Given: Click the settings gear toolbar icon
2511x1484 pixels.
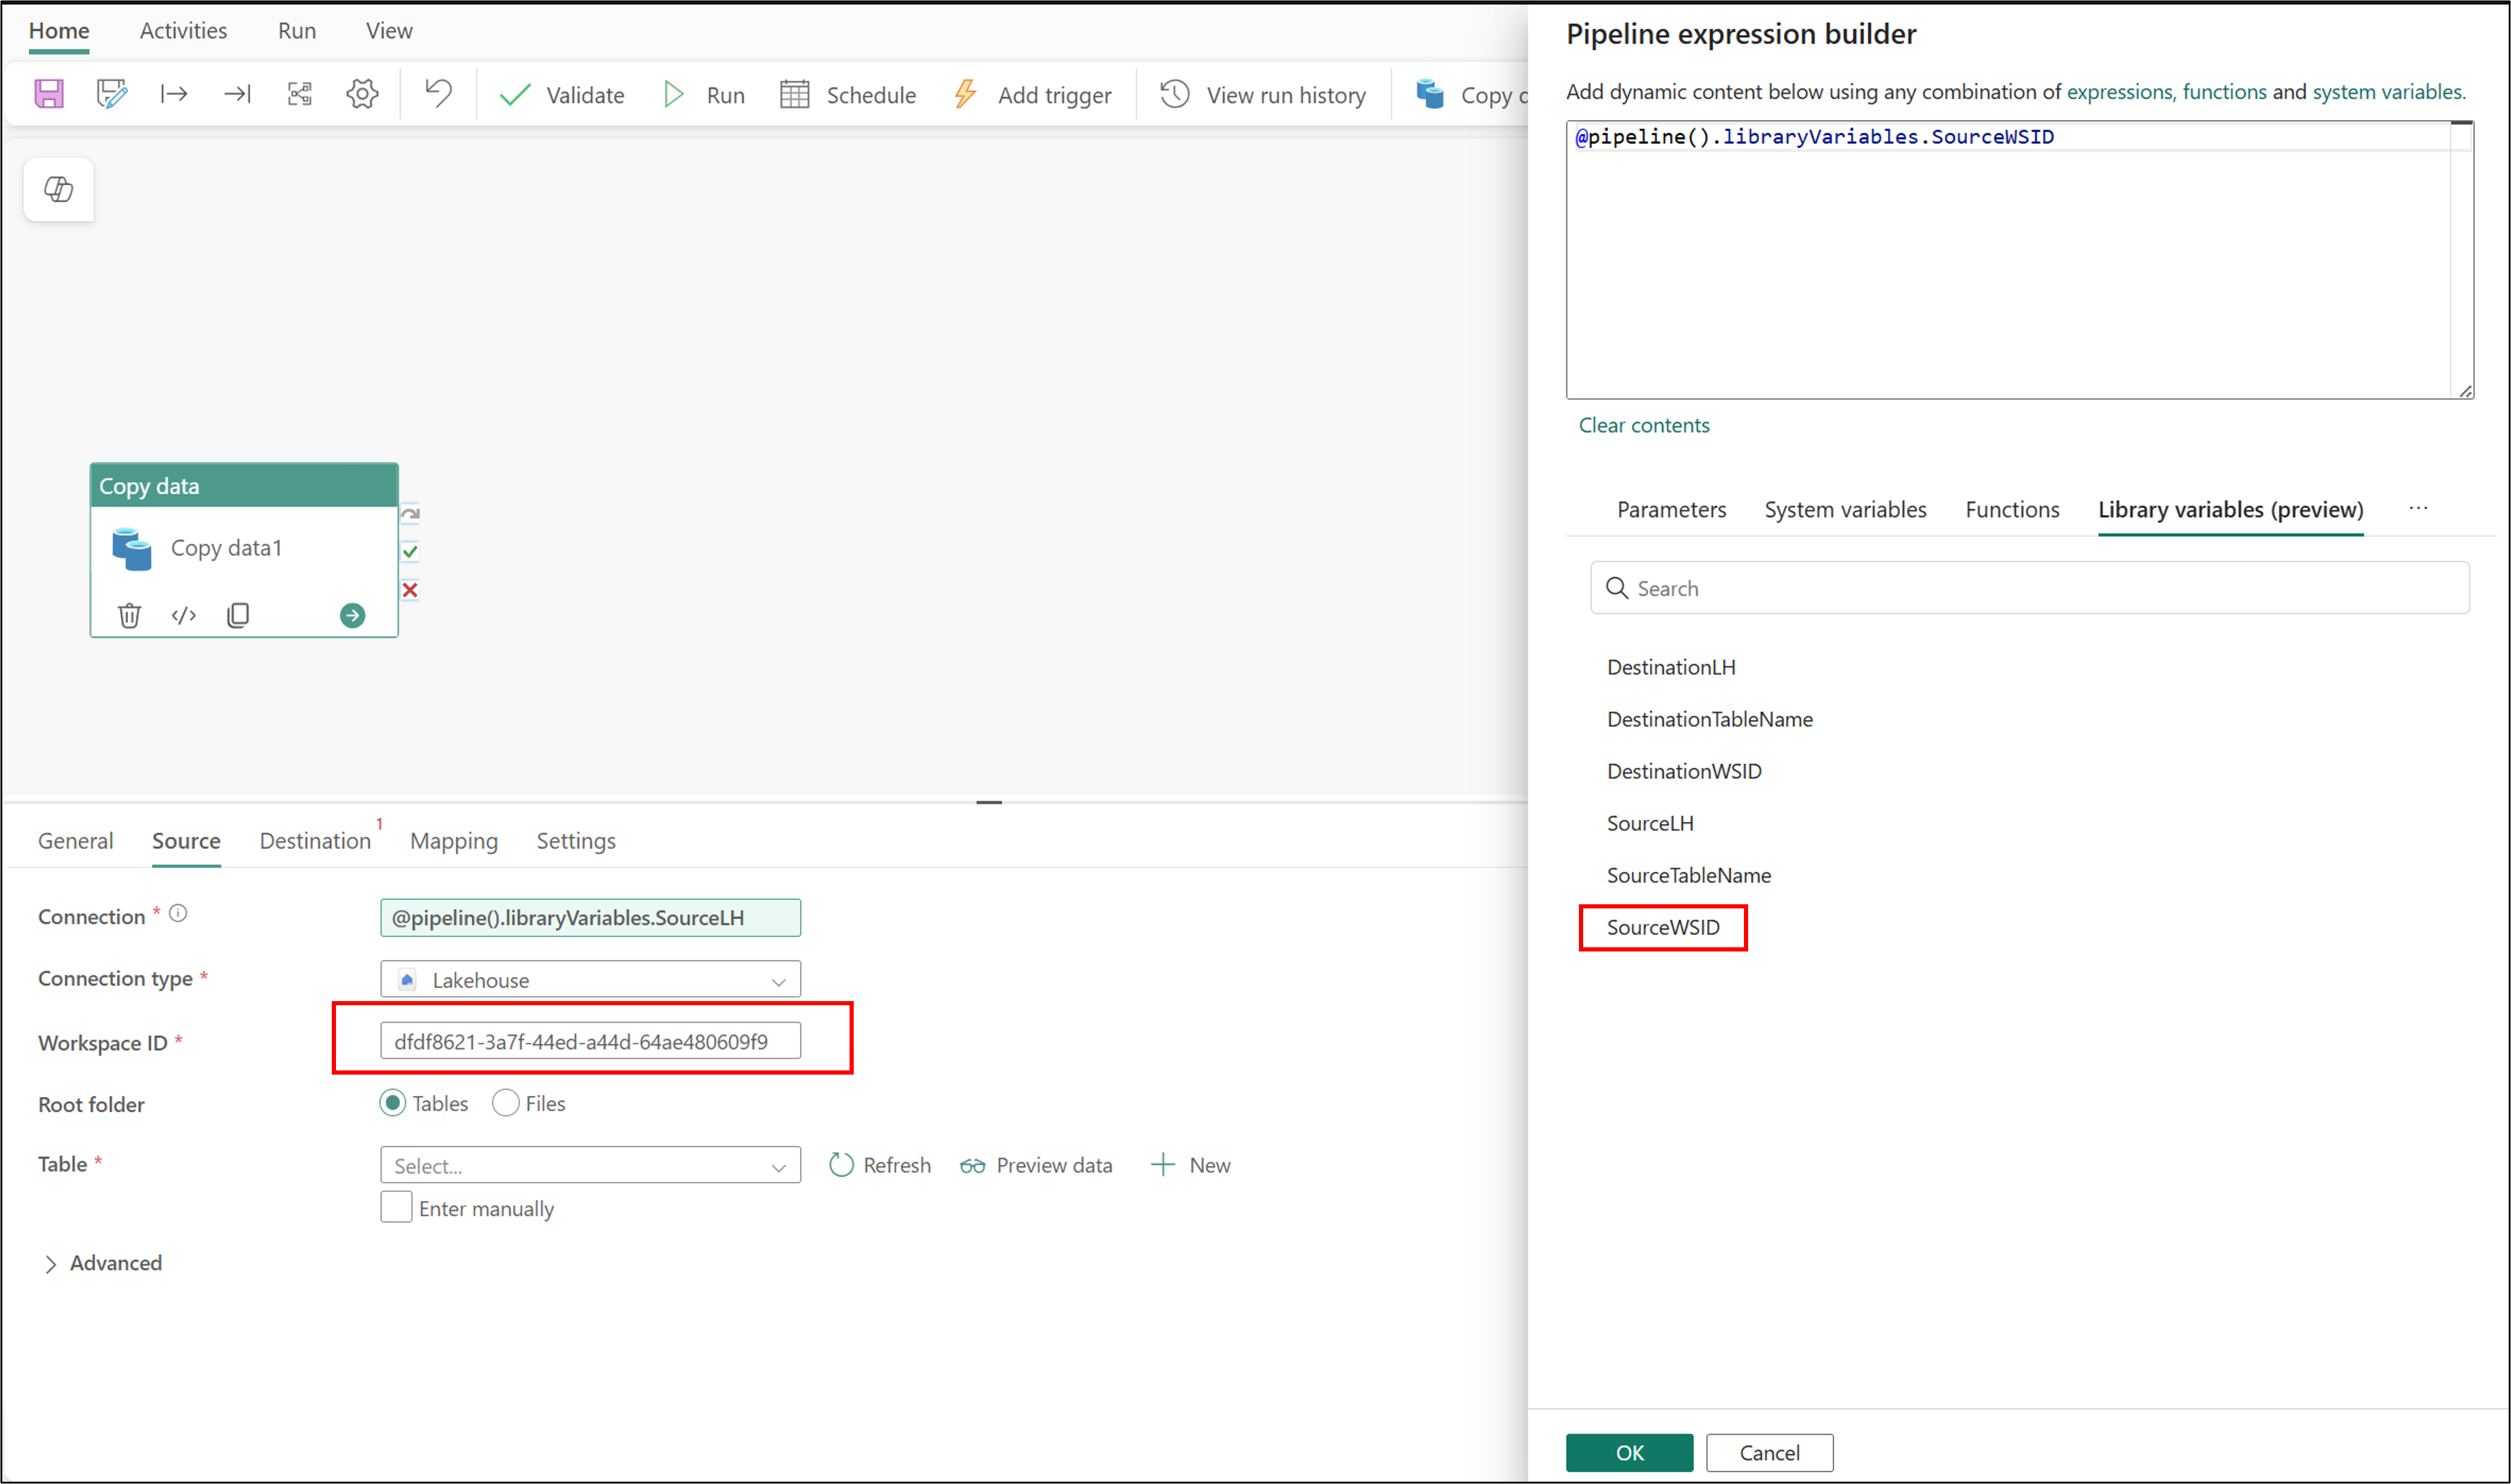Looking at the screenshot, I should point(362,94).
